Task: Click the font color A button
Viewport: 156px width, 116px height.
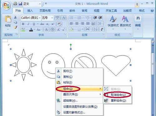Action: click(31, 29)
